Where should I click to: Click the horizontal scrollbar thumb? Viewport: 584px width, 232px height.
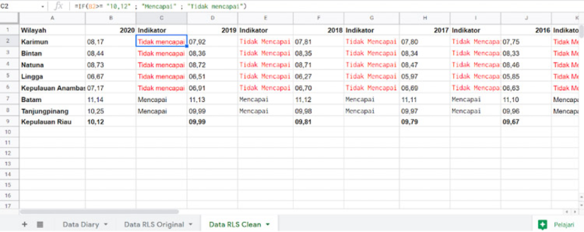pos(99,212)
